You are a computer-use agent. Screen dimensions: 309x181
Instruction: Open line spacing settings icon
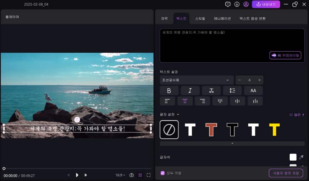point(232,90)
